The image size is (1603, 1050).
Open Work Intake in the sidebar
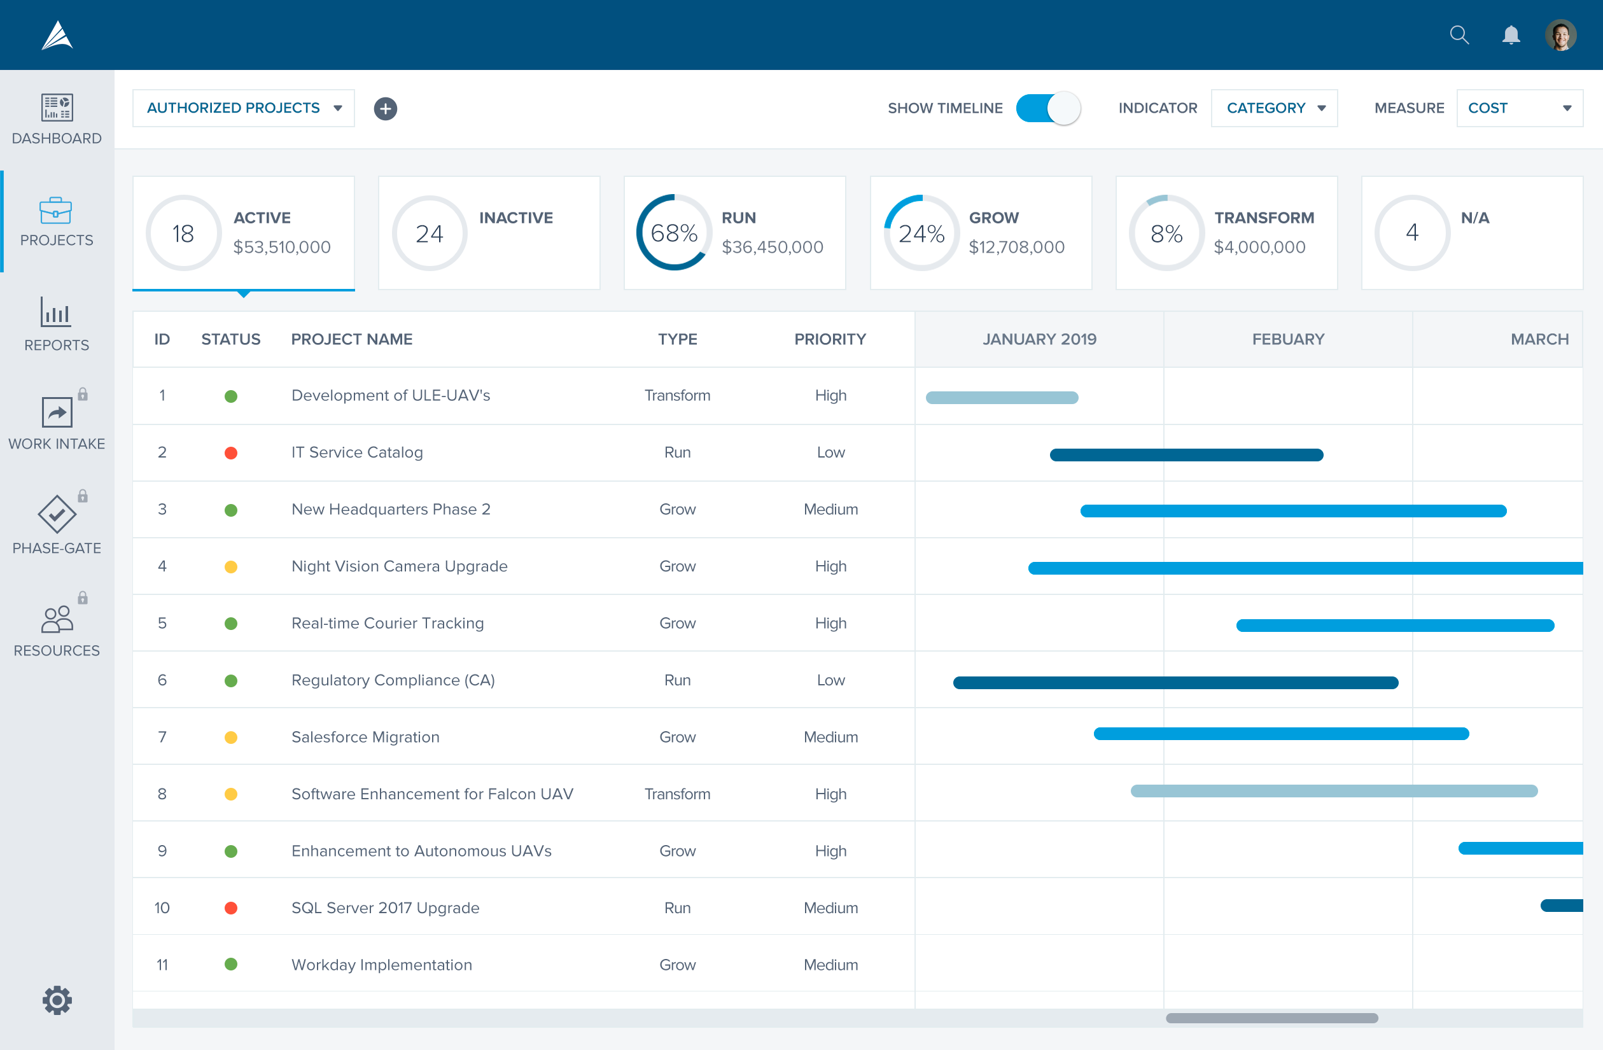tap(57, 424)
